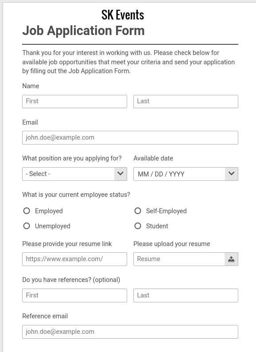
Task: Click the SK Events logo heading
Action: (x=123, y=15)
